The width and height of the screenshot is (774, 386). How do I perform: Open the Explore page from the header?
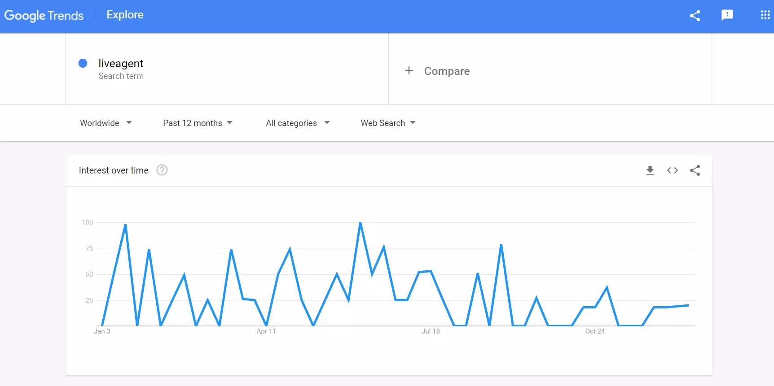(125, 14)
